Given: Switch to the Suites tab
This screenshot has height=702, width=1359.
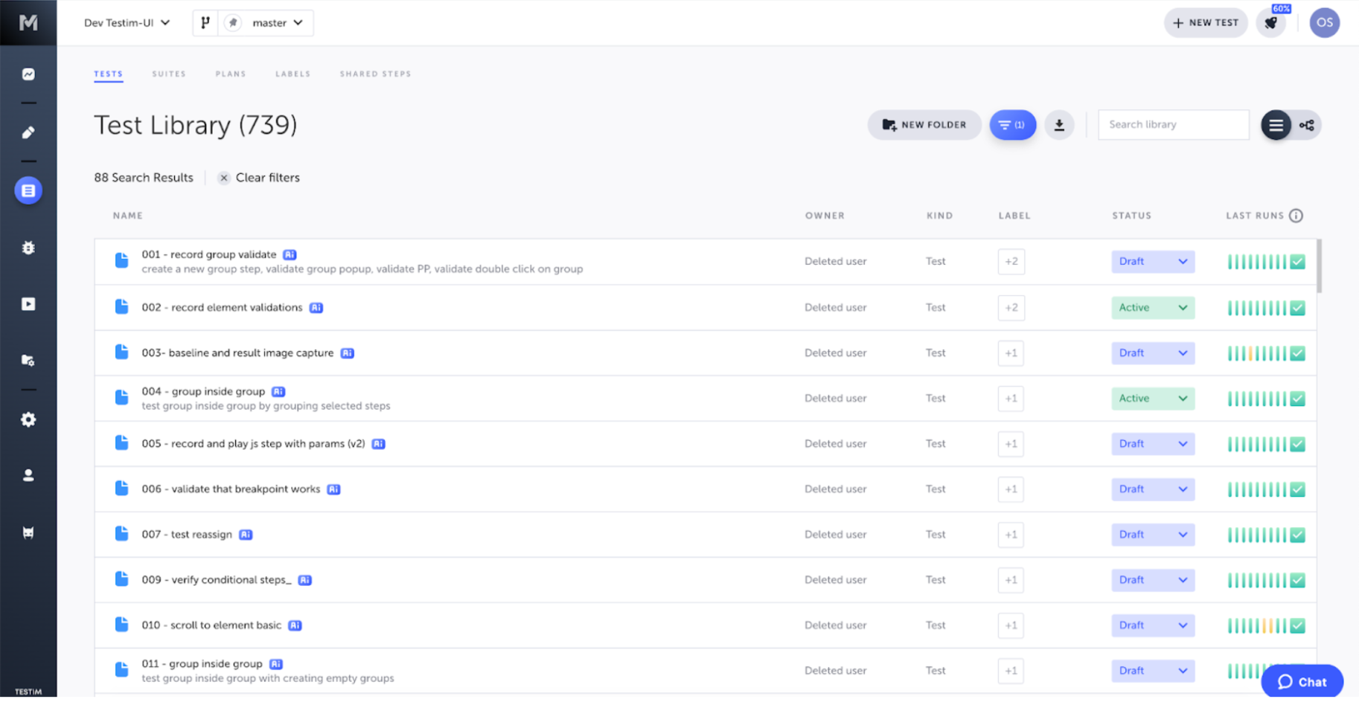Looking at the screenshot, I should [x=169, y=74].
